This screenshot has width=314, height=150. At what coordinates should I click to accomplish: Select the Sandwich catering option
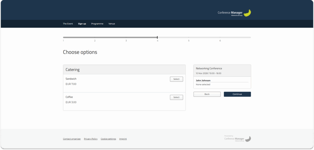176,79
